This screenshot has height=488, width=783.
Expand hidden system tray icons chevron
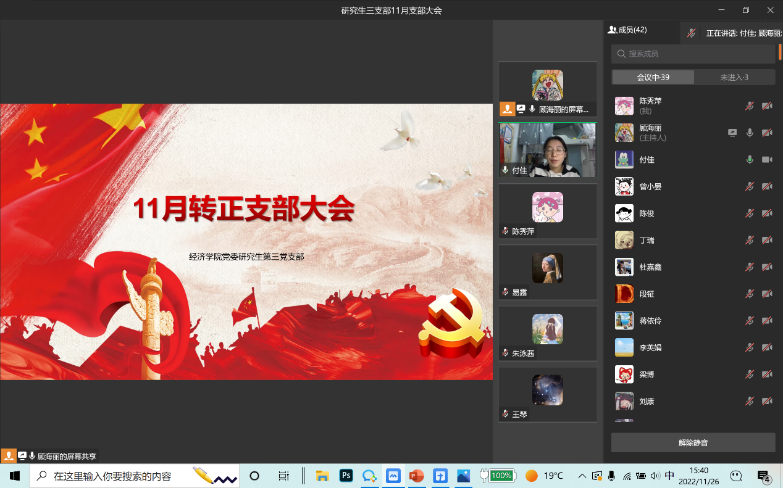[x=582, y=476]
